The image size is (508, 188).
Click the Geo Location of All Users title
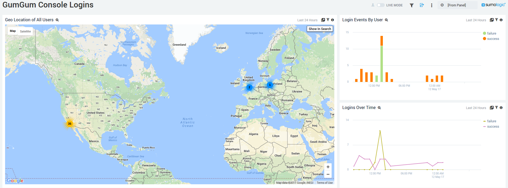click(x=29, y=20)
